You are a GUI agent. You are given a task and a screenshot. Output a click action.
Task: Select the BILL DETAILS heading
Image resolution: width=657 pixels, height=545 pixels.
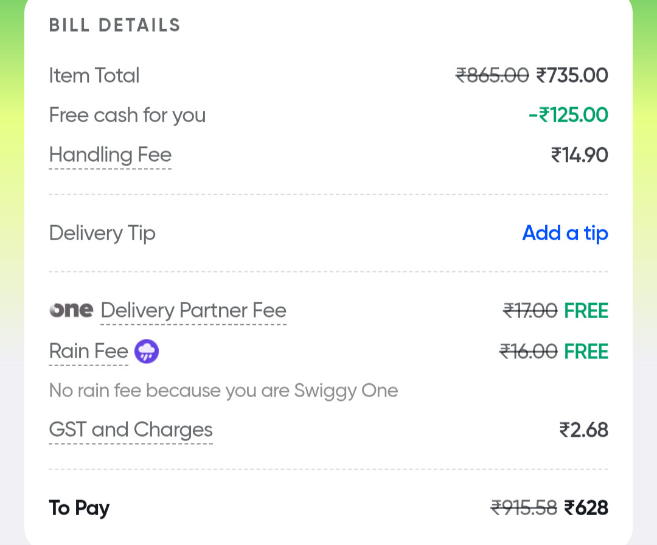(x=115, y=26)
